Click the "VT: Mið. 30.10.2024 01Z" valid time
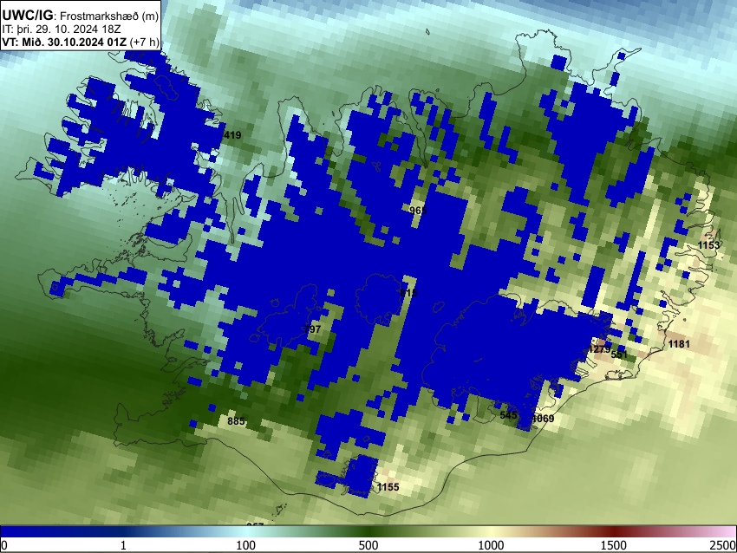The width and height of the screenshot is (737, 553). click(64, 42)
